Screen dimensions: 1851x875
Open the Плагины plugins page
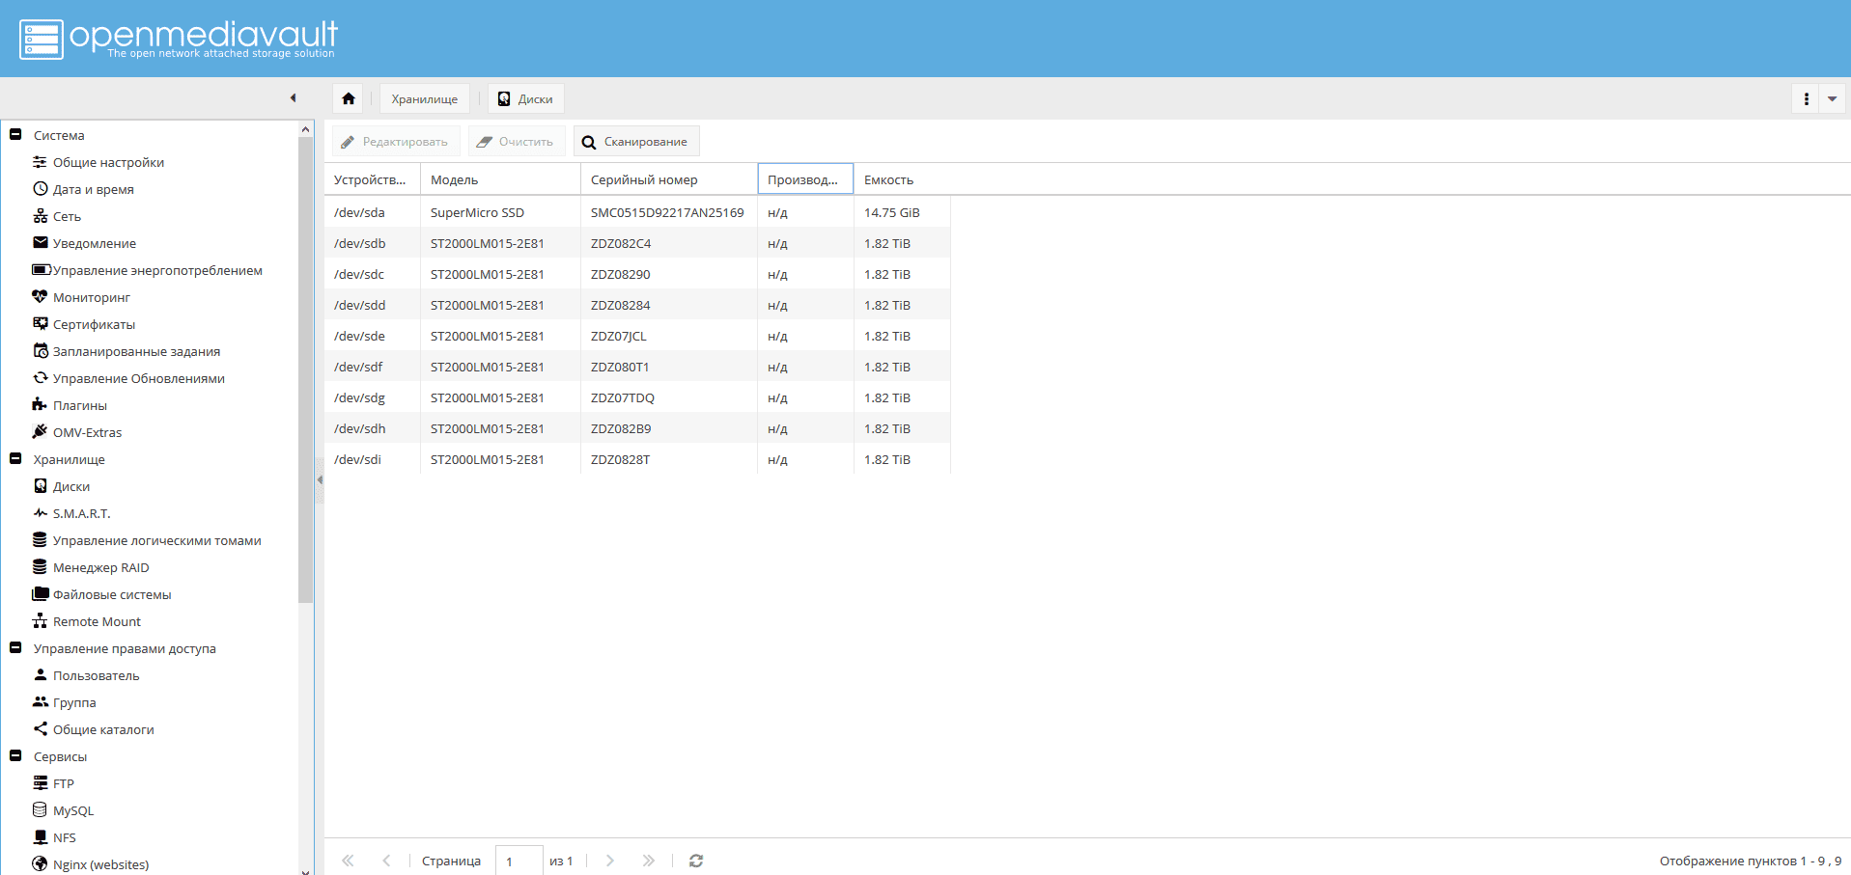tap(79, 405)
